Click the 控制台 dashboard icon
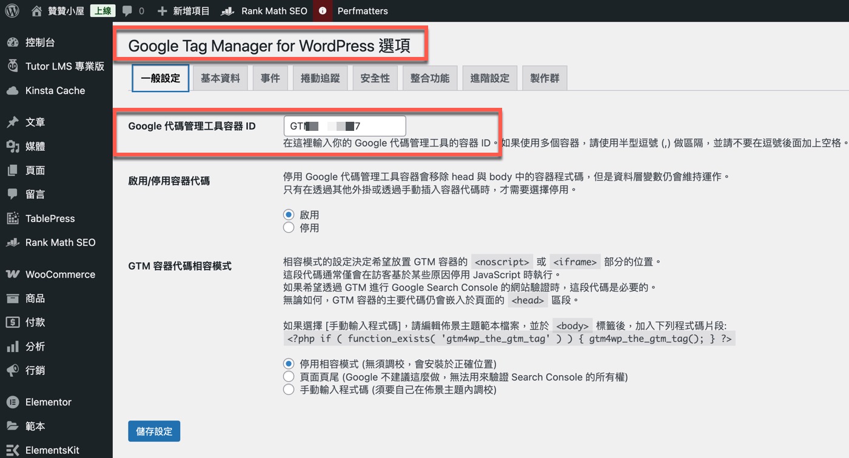849x458 pixels. [x=13, y=42]
